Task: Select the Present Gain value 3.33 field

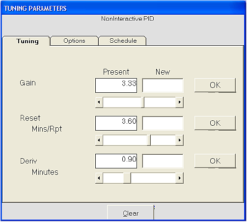Action: (x=116, y=85)
